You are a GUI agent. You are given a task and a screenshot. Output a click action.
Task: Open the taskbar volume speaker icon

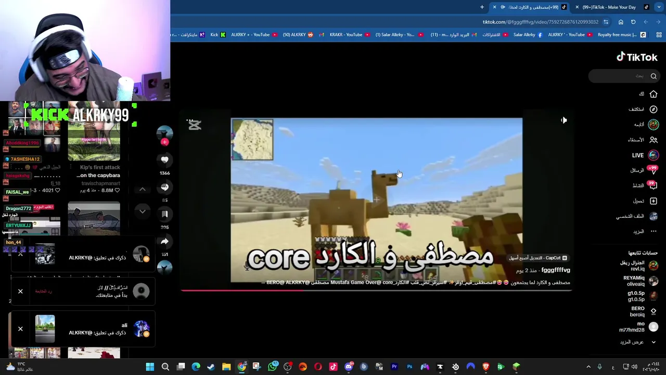coord(634,367)
